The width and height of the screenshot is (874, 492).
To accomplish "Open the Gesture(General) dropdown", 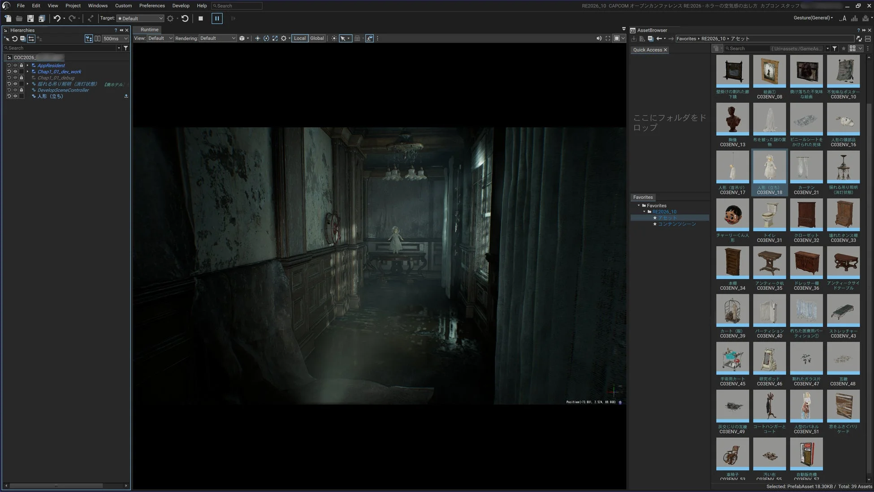I will (813, 18).
